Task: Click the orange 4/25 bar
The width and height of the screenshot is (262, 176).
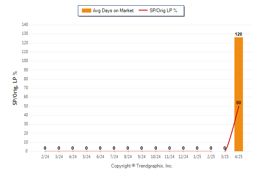Action: [x=238, y=94]
